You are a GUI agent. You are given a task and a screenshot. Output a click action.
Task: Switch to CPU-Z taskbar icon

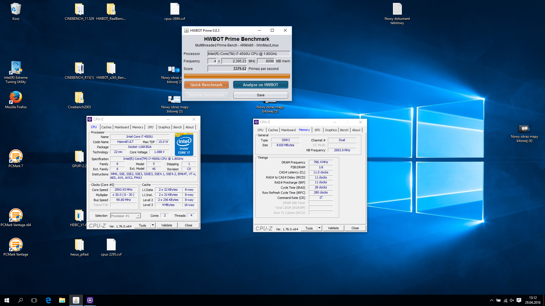click(x=90, y=300)
